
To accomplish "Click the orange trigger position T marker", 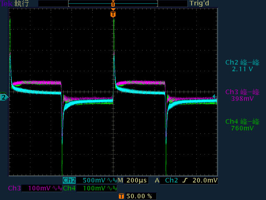I will (113, 14).
